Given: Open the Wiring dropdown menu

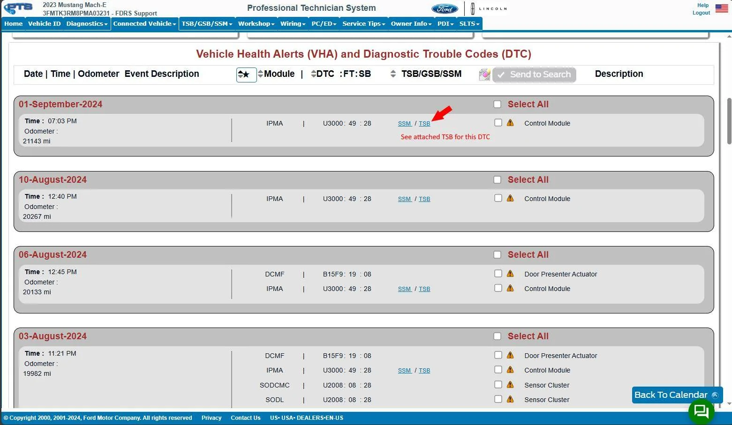Looking at the screenshot, I should pyautogui.click(x=293, y=24).
